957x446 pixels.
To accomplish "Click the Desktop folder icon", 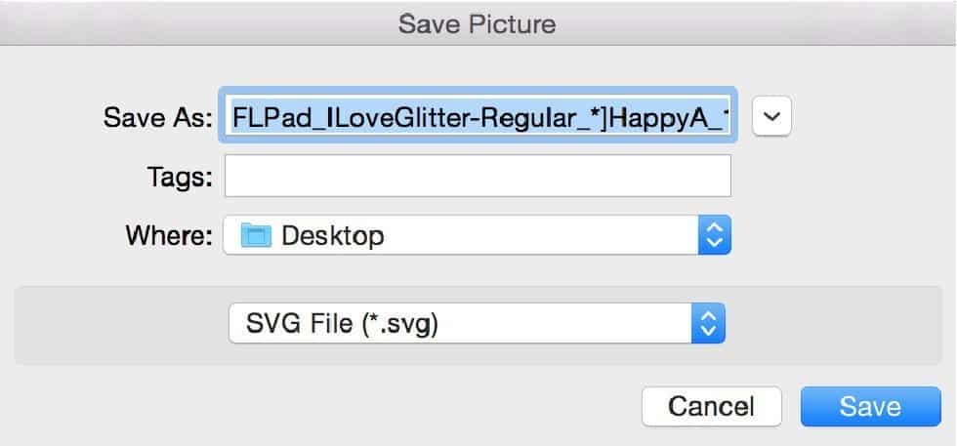I will point(256,235).
